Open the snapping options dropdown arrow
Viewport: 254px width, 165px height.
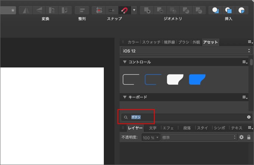[134, 10]
